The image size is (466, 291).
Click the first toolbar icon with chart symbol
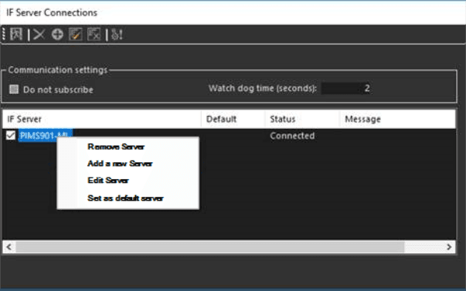(x=16, y=34)
